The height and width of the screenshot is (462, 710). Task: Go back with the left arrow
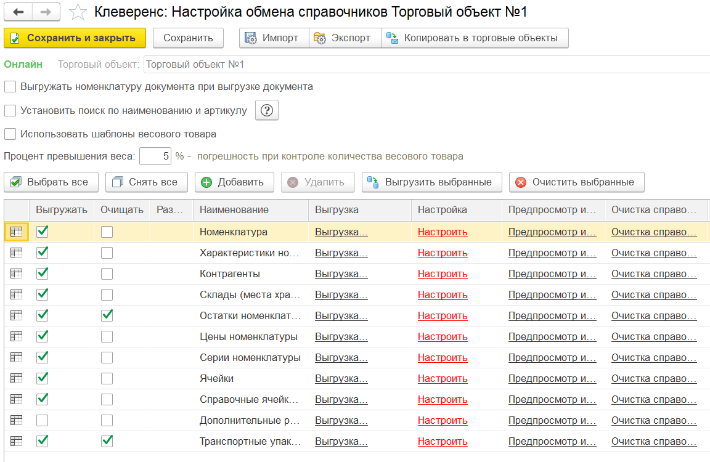[x=18, y=12]
